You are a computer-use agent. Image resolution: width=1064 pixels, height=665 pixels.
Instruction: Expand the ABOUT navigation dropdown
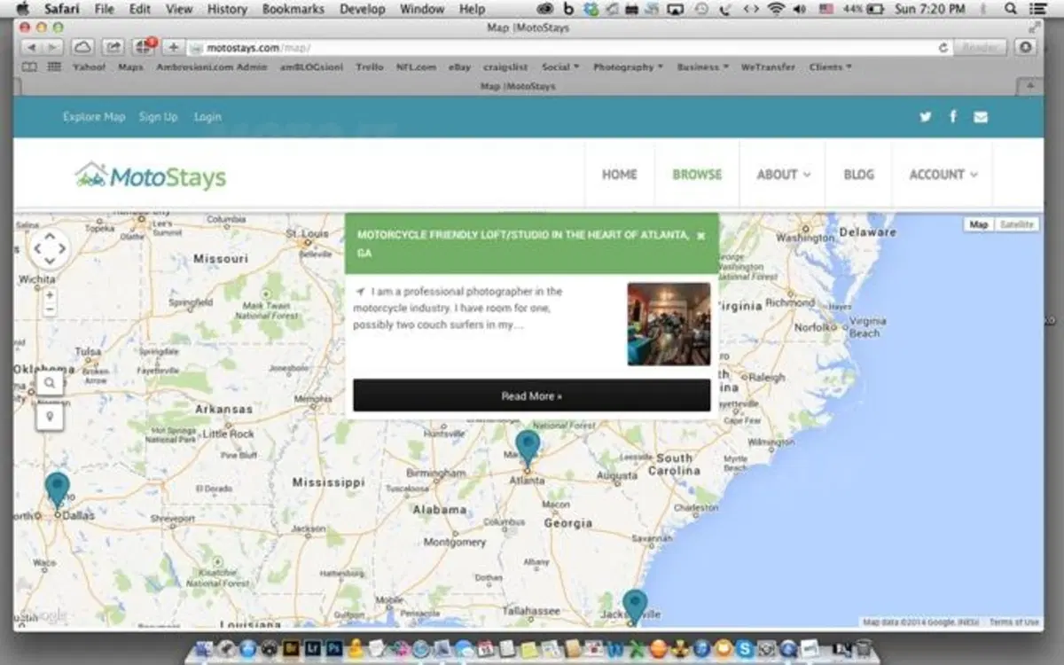783,175
